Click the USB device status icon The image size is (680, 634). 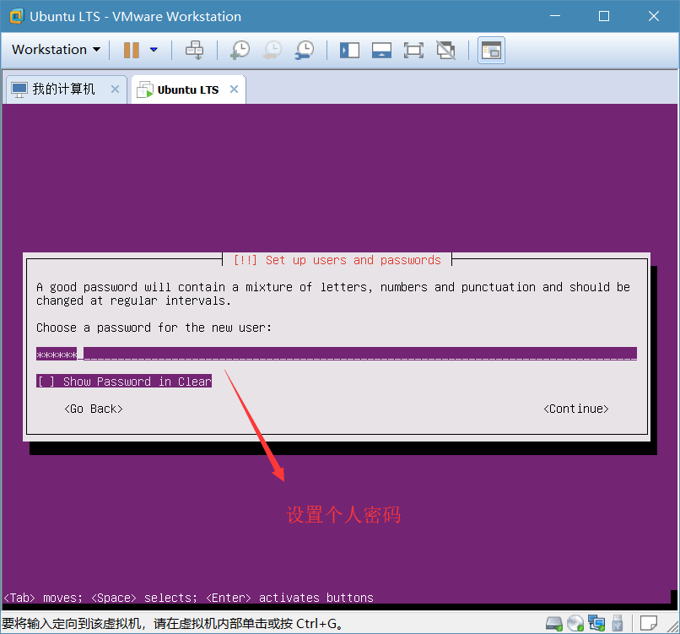tap(618, 624)
